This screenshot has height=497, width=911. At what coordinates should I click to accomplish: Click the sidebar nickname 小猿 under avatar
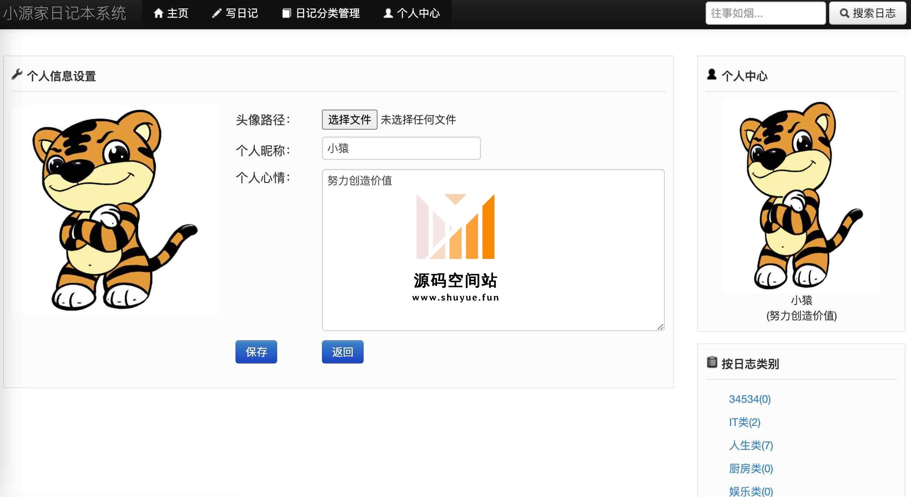click(x=801, y=300)
